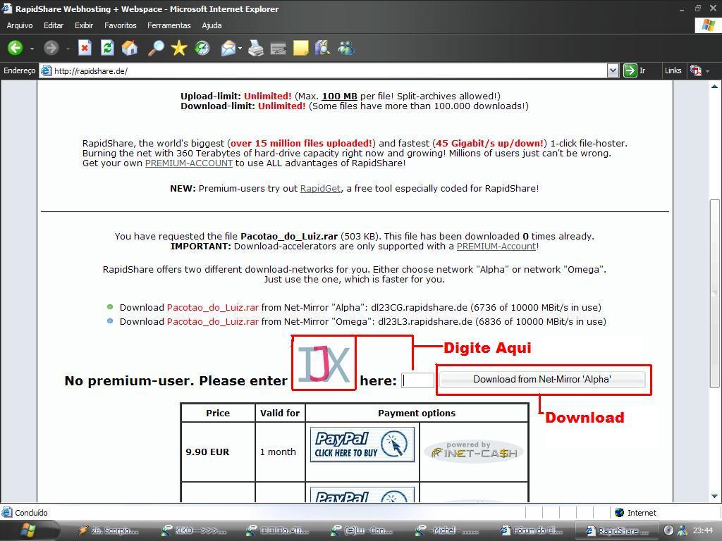Screen dimensions: 722x541
Task: Click the Messenger tray icon by clock
Action: 683,530
